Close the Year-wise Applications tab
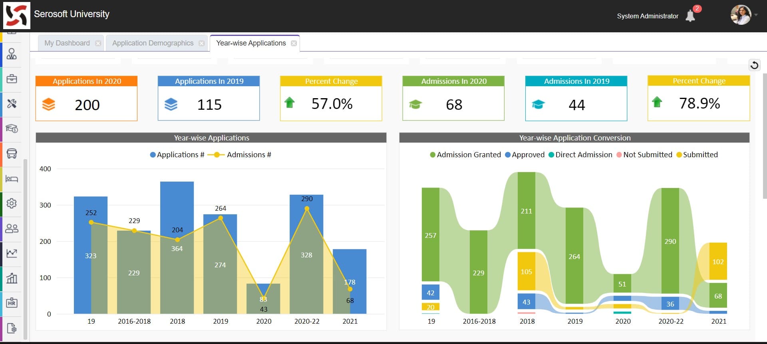 pos(294,43)
